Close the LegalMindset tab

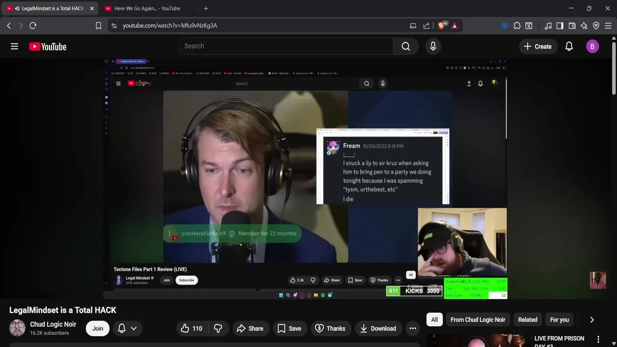(x=92, y=8)
